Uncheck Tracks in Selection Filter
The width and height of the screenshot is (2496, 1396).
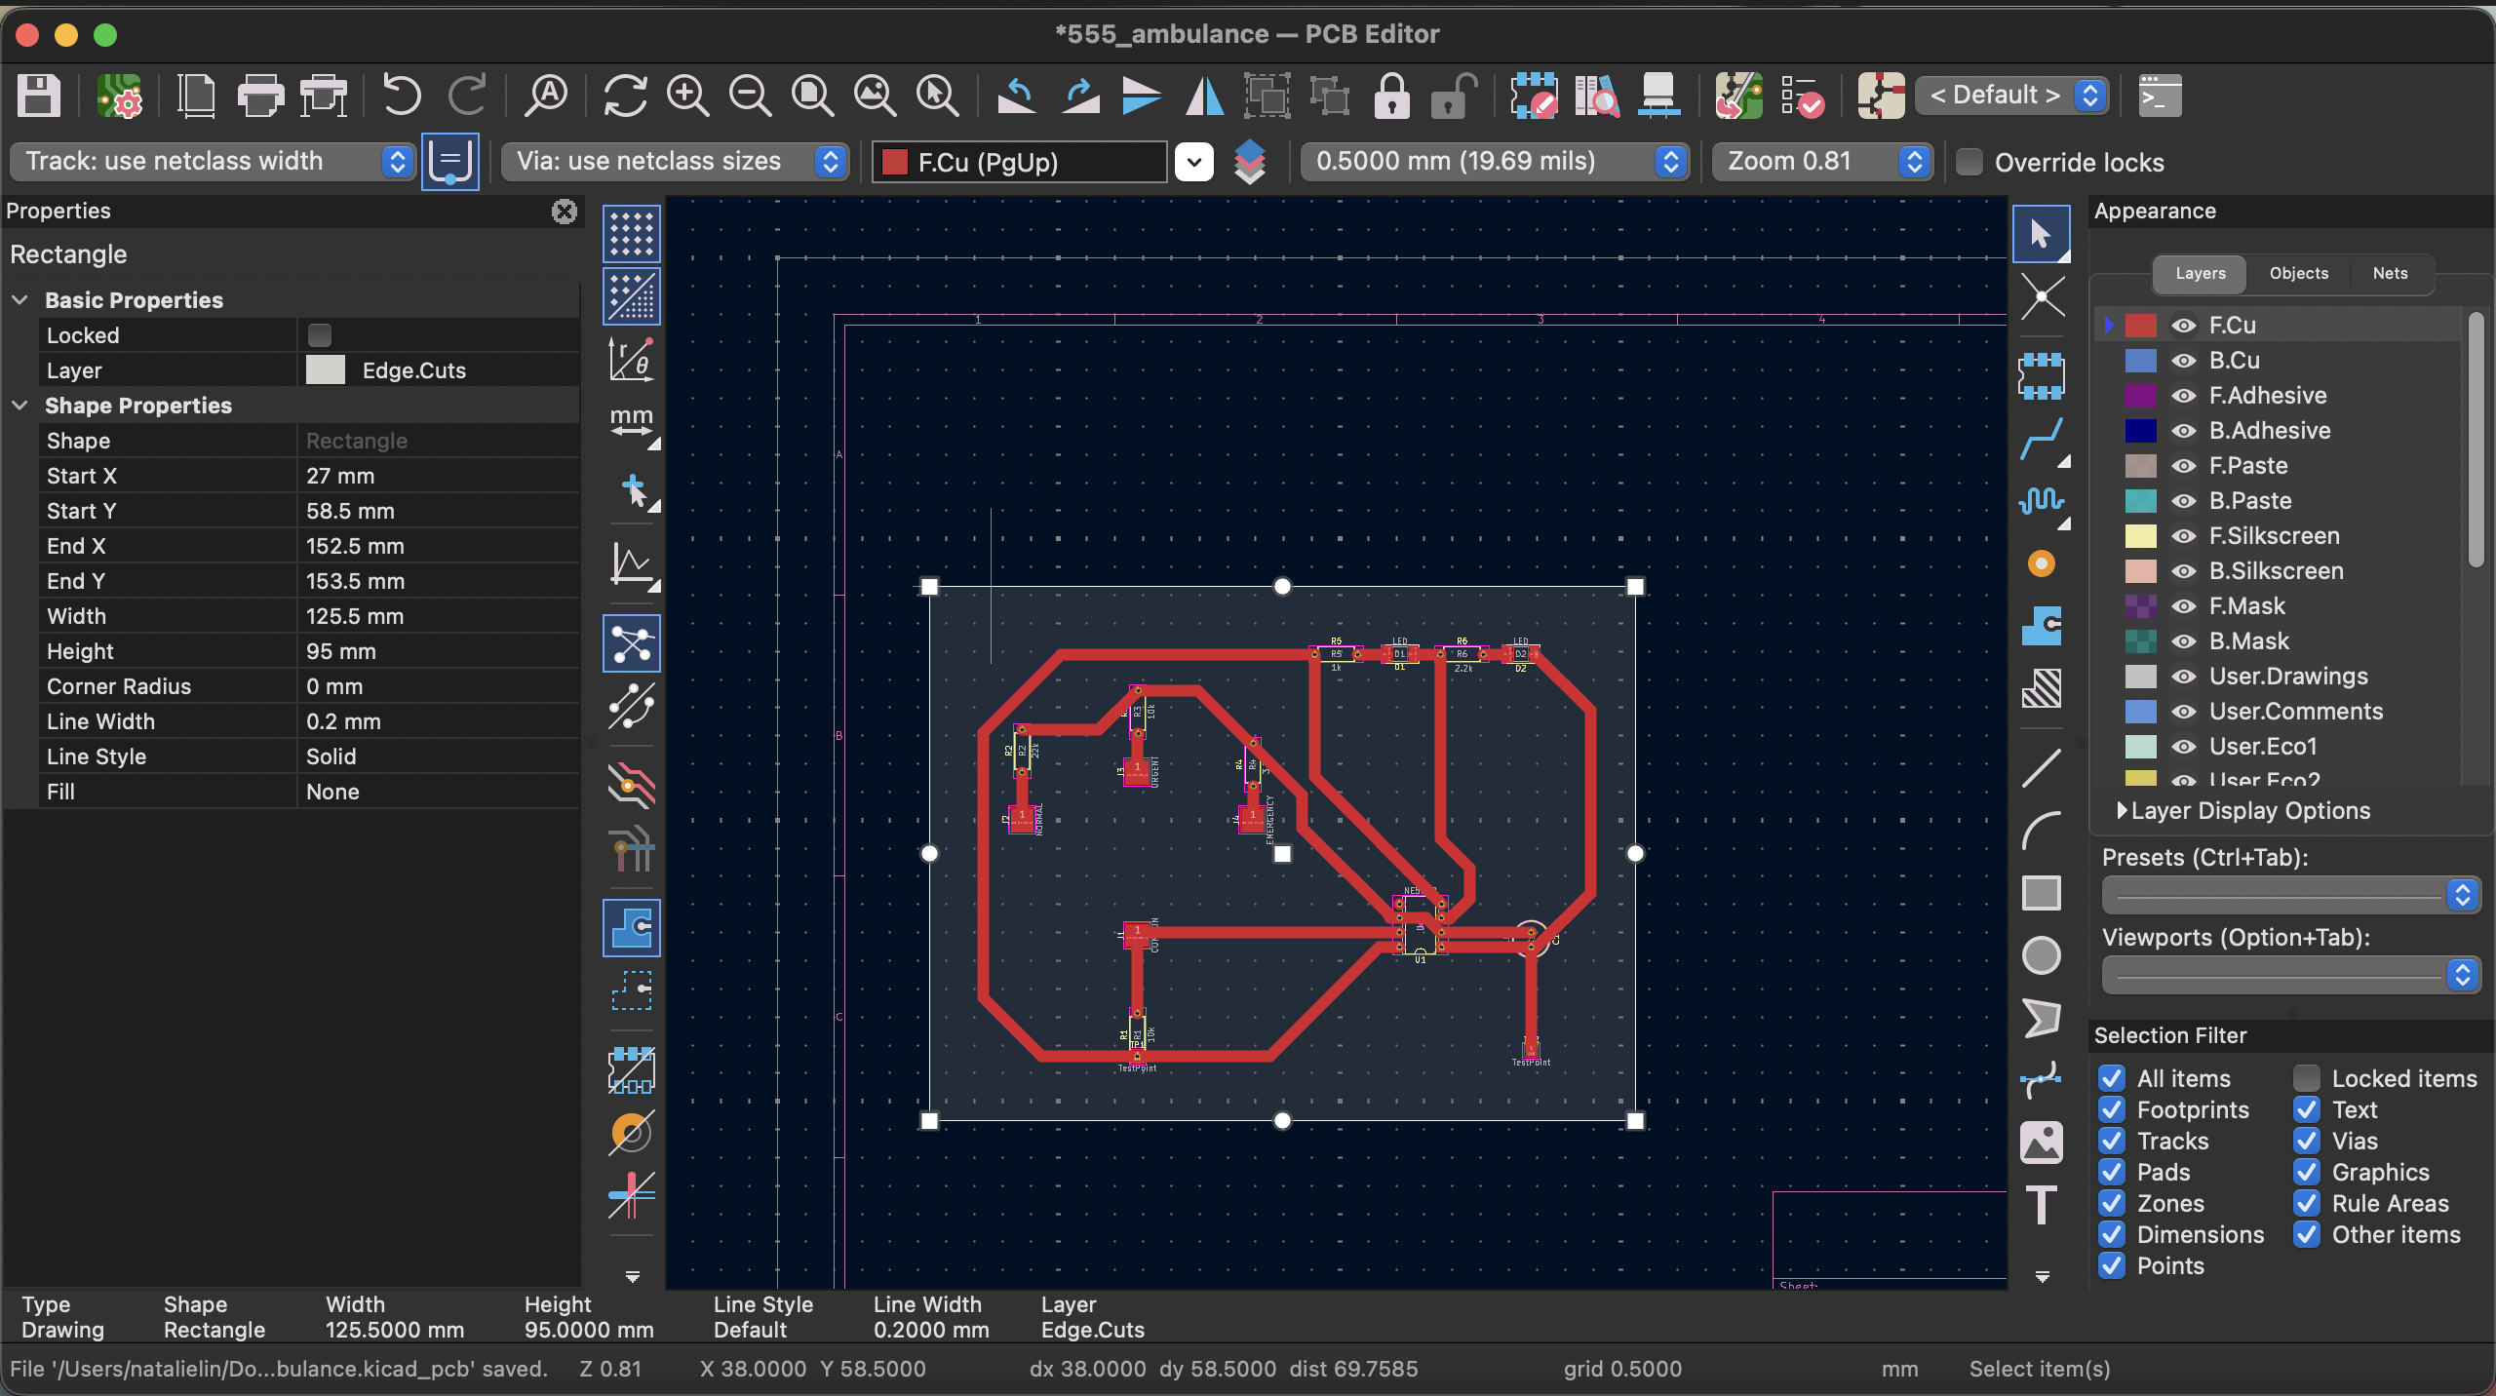2112,1141
